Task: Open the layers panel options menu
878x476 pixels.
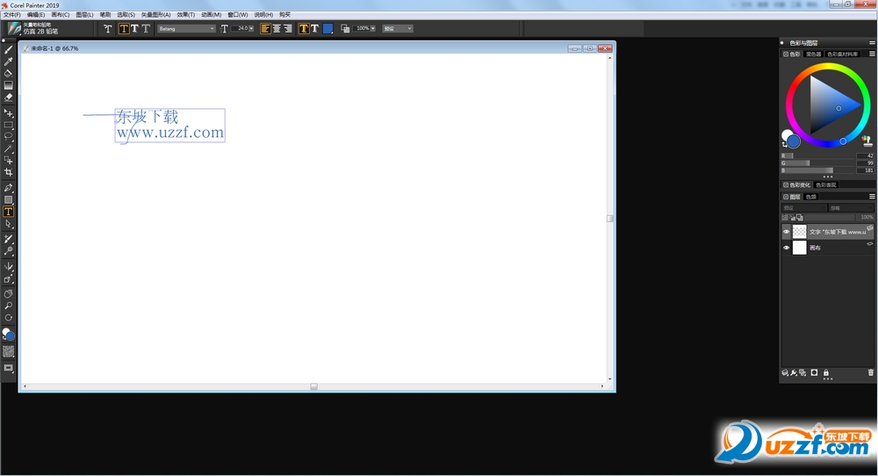Action: click(x=872, y=197)
